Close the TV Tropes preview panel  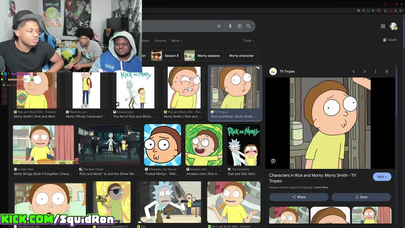[x=387, y=72]
